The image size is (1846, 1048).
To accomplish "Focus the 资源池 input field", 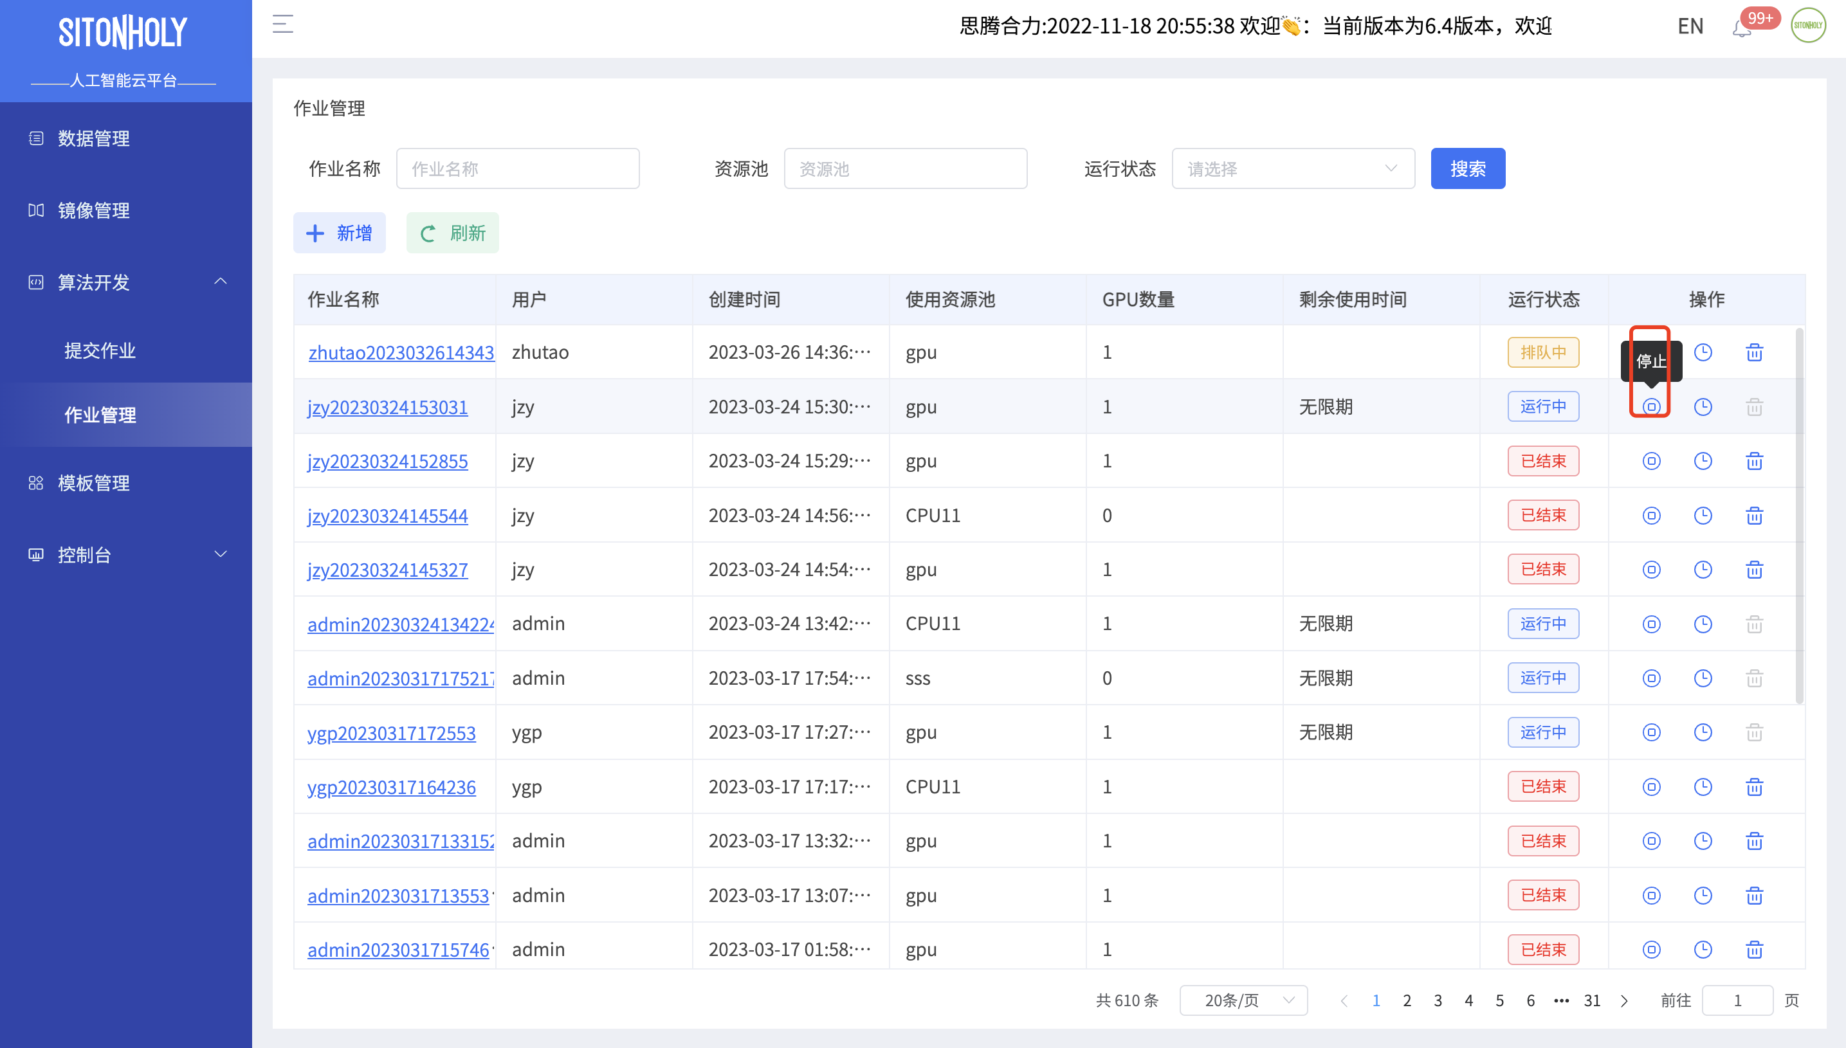I will click(x=905, y=168).
